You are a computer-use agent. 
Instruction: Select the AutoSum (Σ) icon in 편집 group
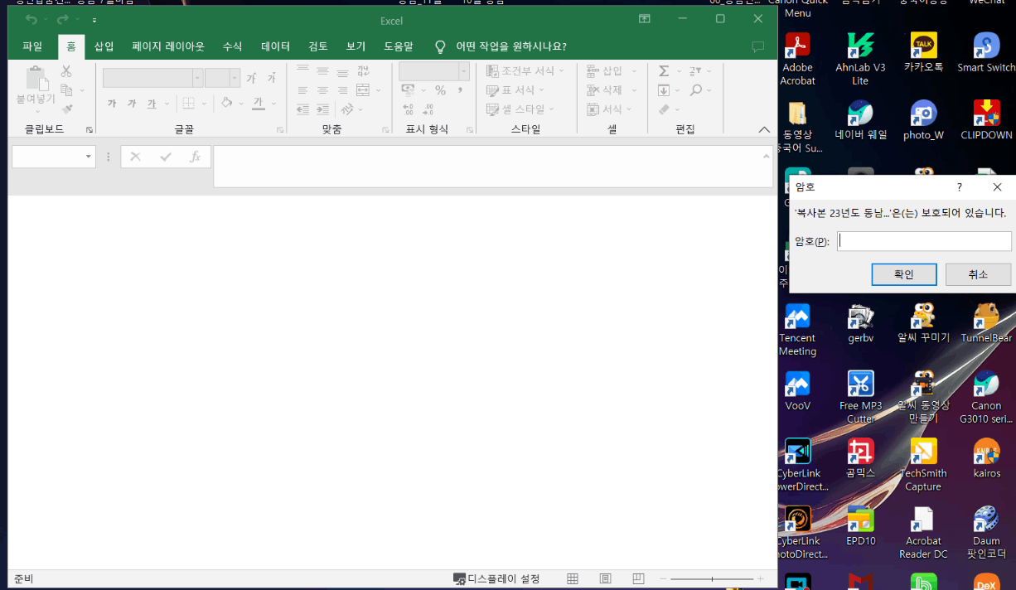click(x=663, y=70)
